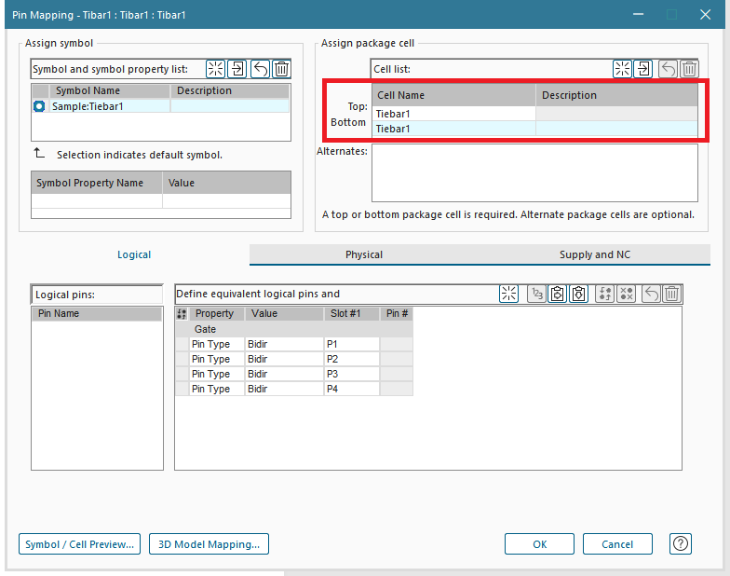Open the Supply and NC tab
Image resolution: width=730 pixels, height=576 pixels.
pos(594,254)
